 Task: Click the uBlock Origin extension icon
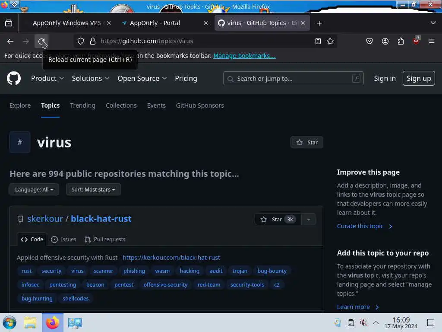(417, 41)
